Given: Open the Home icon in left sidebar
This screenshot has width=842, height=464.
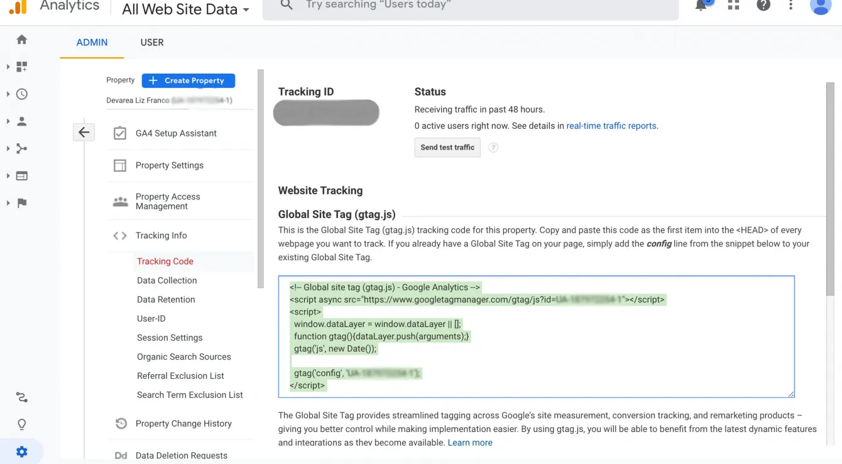Looking at the screenshot, I should 22,40.
